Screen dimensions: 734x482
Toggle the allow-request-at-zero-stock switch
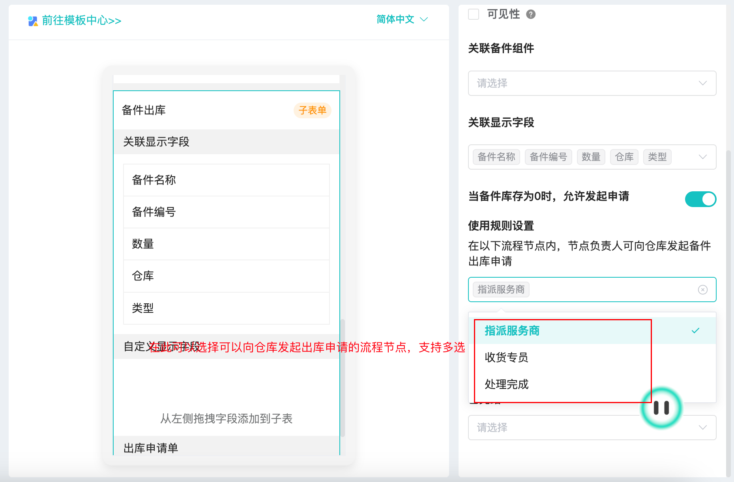tap(700, 199)
